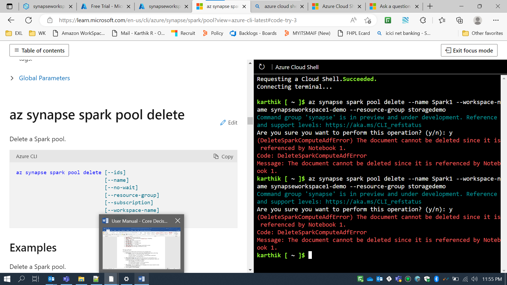The width and height of the screenshot is (507, 285).
Task: Expand the Global Parameters section
Action: click(x=44, y=78)
